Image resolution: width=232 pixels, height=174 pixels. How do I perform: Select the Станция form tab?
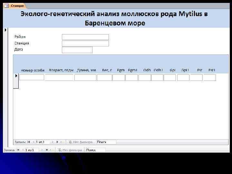coord(15,6)
